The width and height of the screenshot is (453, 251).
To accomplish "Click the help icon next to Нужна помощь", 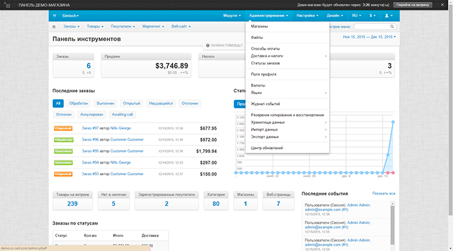I will click(x=208, y=45).
